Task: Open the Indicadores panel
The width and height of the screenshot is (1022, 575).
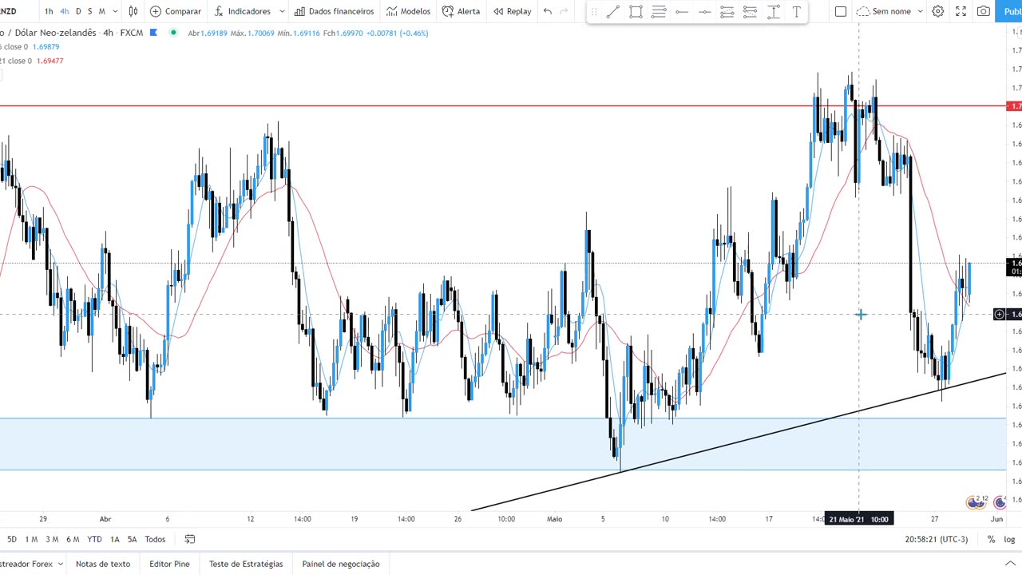Action: tap(242, 11)
